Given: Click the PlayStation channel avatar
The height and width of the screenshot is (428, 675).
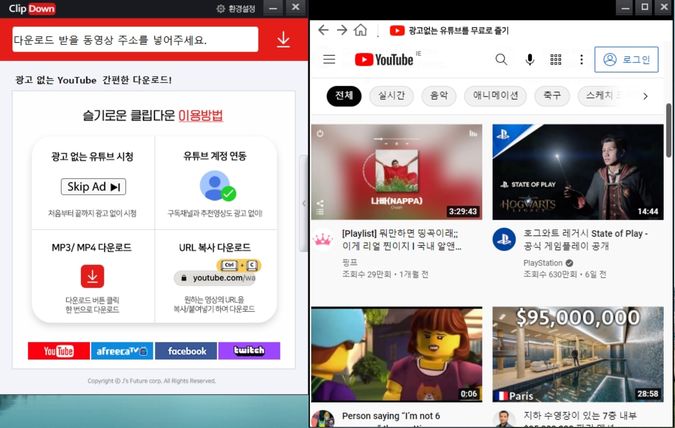Looking at the screenshot, I should click(x=504, y=239).
